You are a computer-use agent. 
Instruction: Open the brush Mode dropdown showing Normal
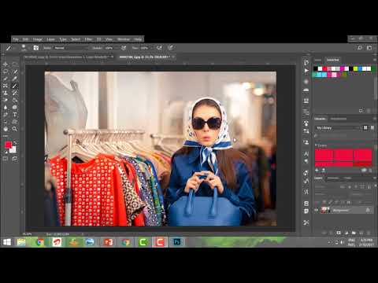(x=71, y=48)
